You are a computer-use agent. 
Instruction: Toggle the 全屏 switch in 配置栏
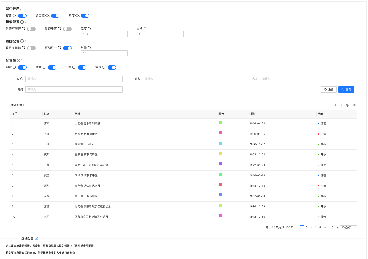(112, 68)
